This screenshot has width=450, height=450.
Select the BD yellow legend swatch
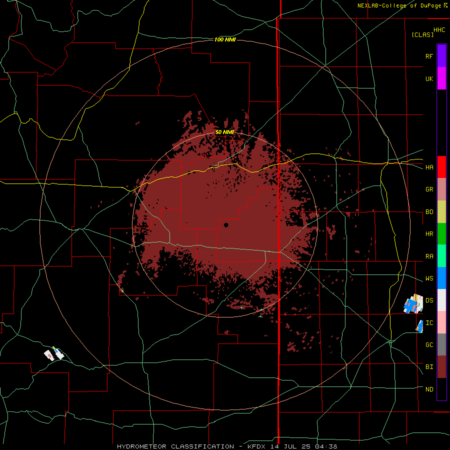tap(441, 212)
